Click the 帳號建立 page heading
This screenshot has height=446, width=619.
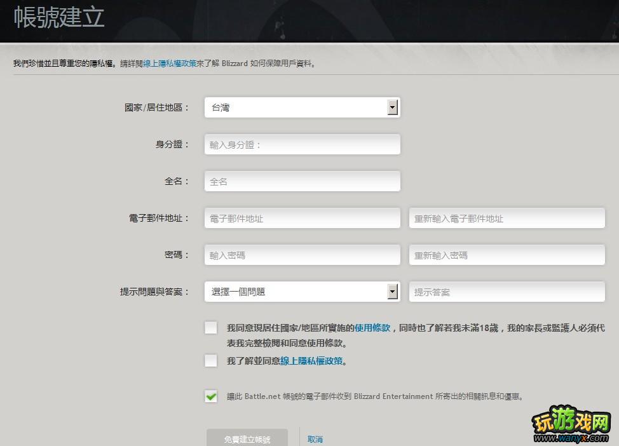pyautogui.click(x=59, y=17)
